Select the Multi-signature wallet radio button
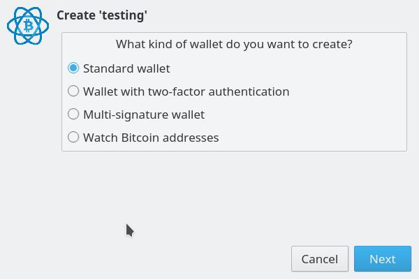Image resolution: width=419 pixels, height=280 pixels. coord(73,114)
